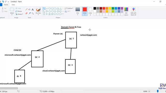Switch to the Home ribbon tab

[x=6, y=5]
